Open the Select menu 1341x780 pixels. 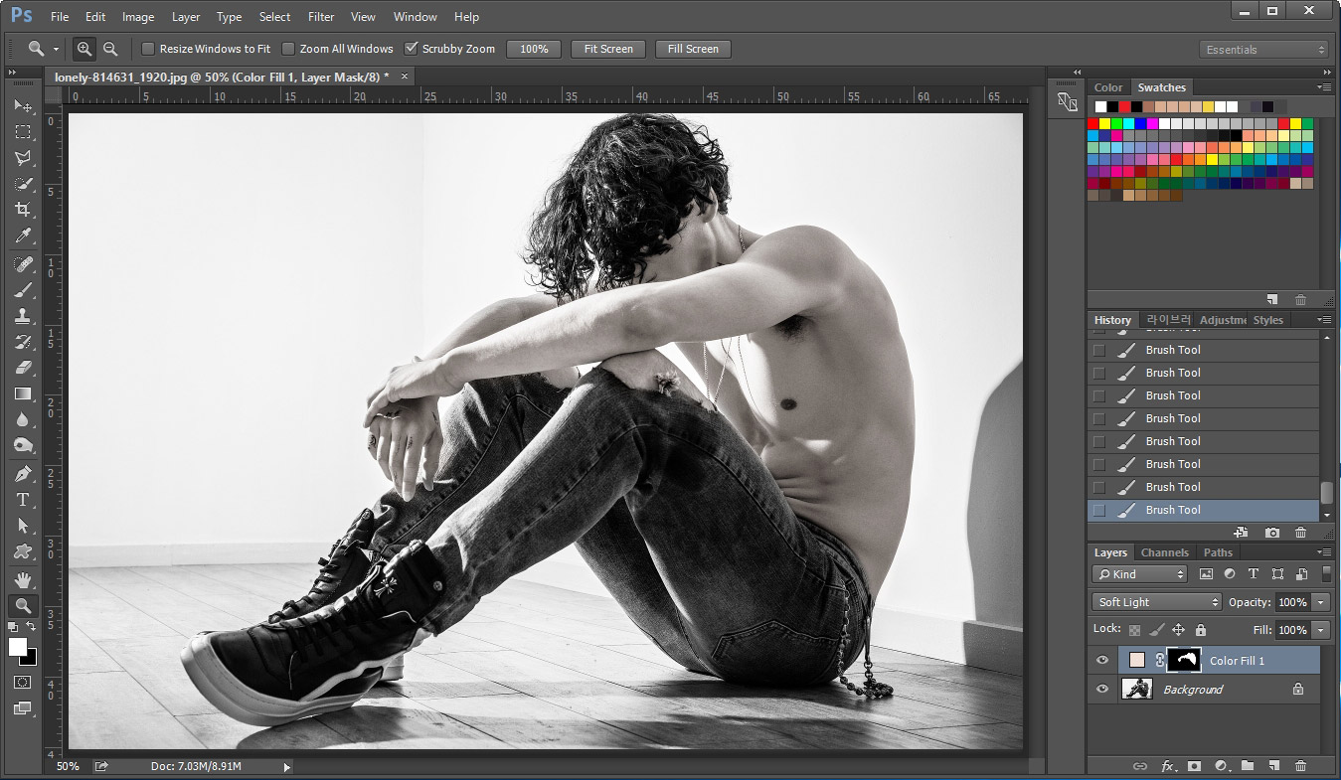click(274, 17)
